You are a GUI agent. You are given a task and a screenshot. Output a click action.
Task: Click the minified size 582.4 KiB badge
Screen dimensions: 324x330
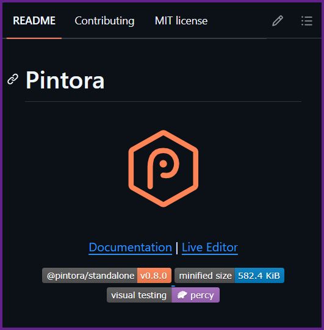tap(229, 275)
